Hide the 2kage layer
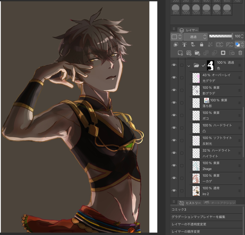 [174, 165]
